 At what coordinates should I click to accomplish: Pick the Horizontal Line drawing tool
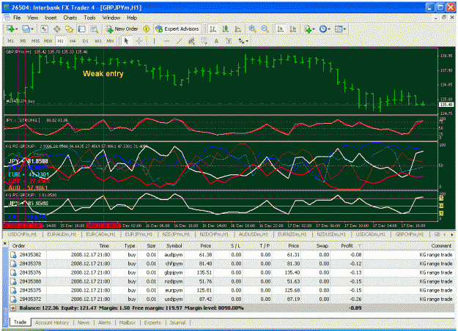coord(166,41)
